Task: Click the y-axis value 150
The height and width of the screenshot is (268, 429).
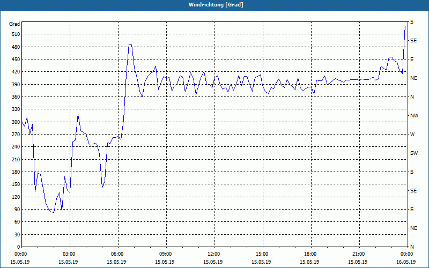Action: [x=16, y=184]
